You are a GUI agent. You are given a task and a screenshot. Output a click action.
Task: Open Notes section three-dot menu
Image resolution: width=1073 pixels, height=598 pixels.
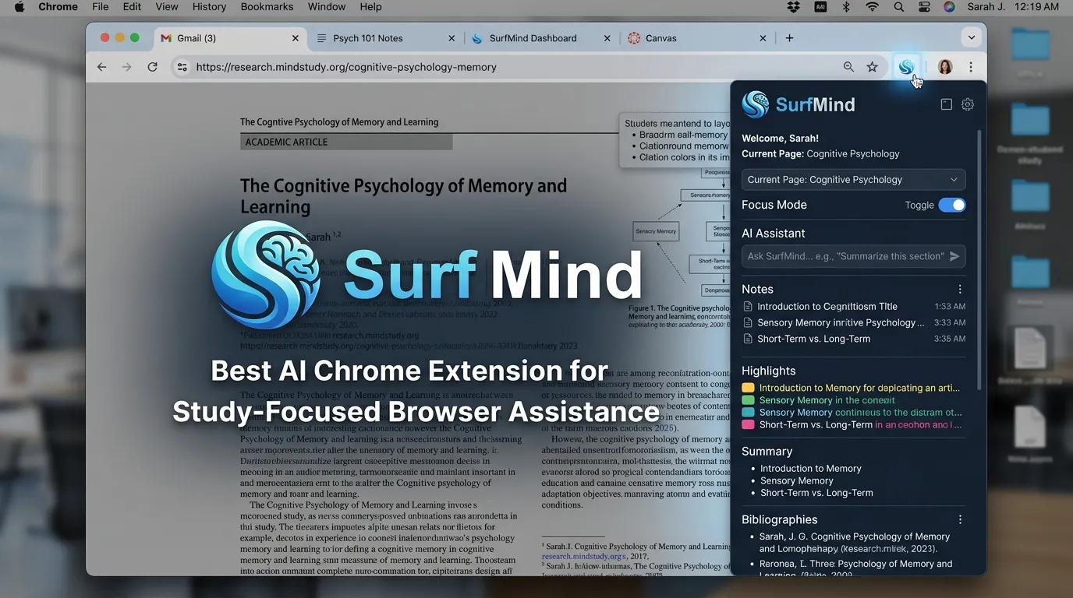click(x=960, y=289)
